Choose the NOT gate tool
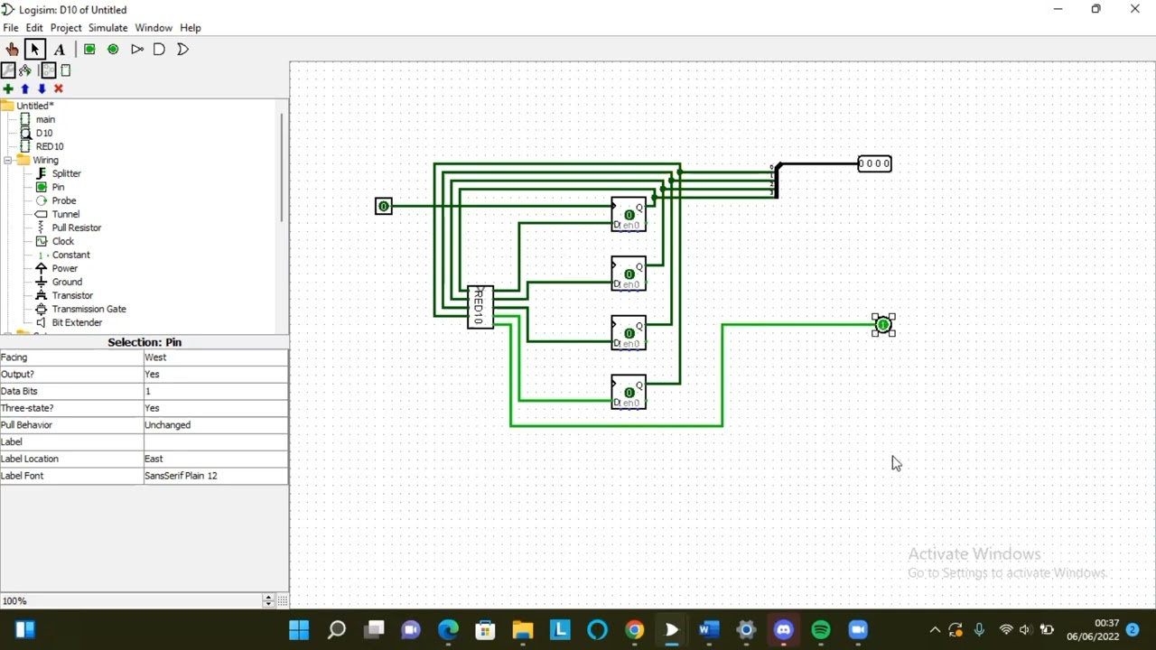 click(137, 50)
